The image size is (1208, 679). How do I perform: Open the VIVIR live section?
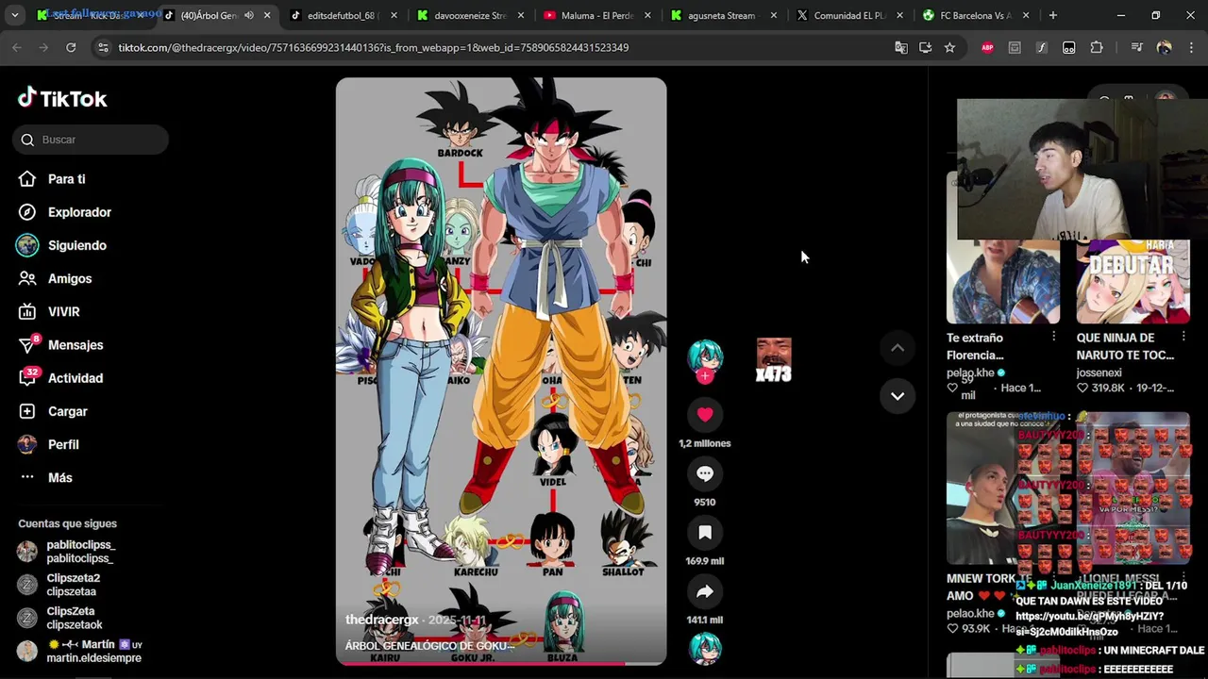tap(64, 312)
